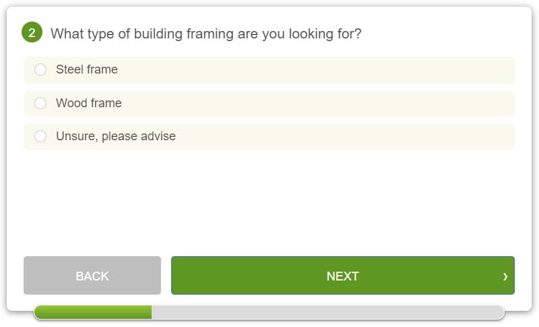
Task: Click the "Steel frame" label text
Action: tap(87, 69)
